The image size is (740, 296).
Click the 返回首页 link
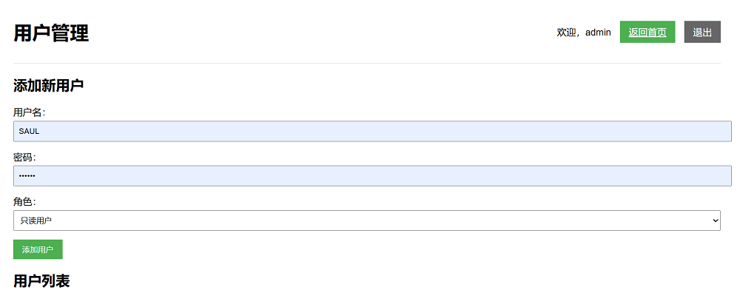pos(647,32)
